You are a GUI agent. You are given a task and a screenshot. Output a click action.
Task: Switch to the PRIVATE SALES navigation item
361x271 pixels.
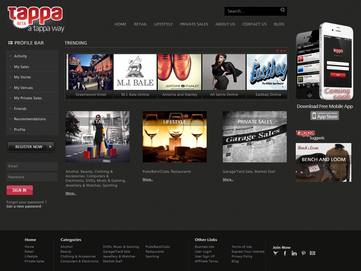click(x=194, y=24)
